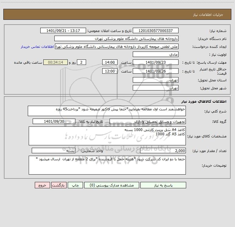Click the label گروه کالا

point(219,122)
